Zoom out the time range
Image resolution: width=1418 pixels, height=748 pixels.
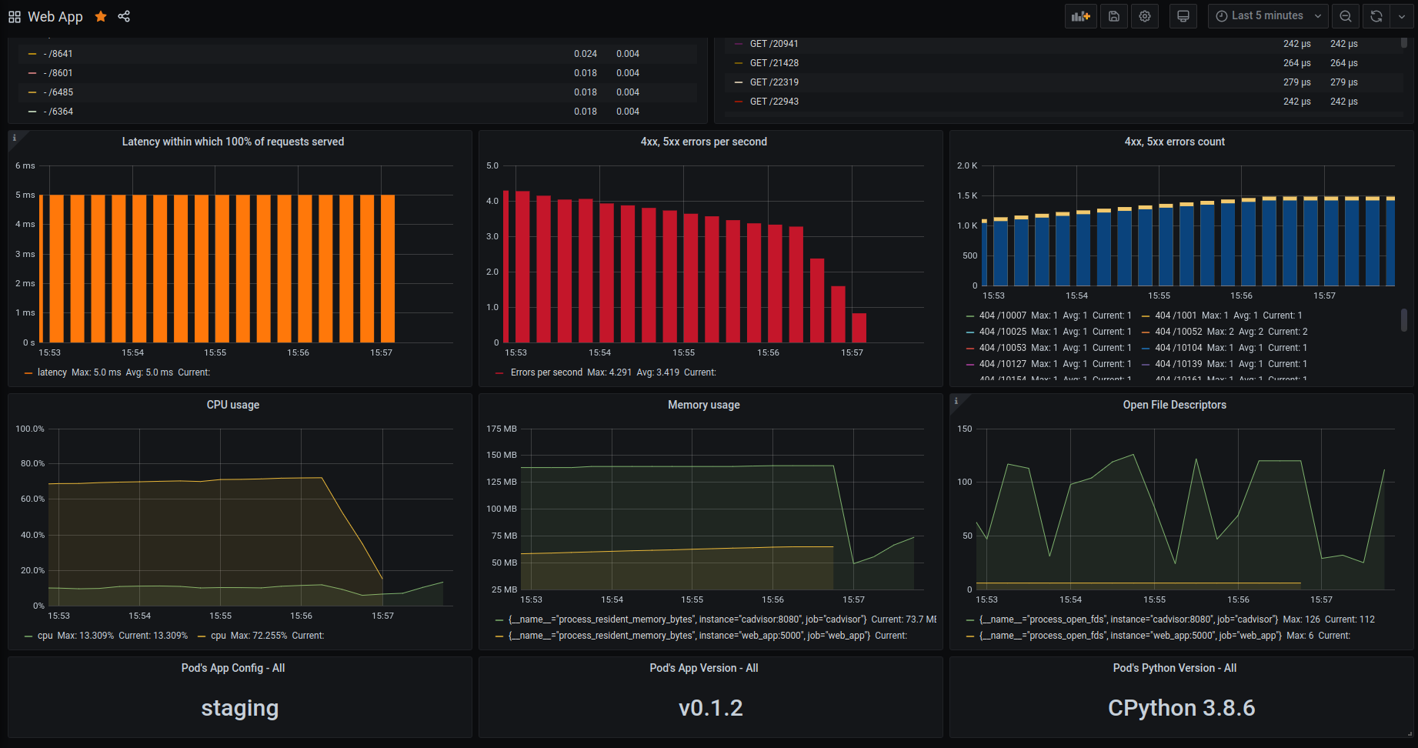[x=1346, y=16]
